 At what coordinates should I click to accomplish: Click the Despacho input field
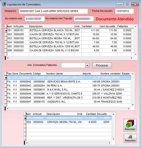coord(53,11)
